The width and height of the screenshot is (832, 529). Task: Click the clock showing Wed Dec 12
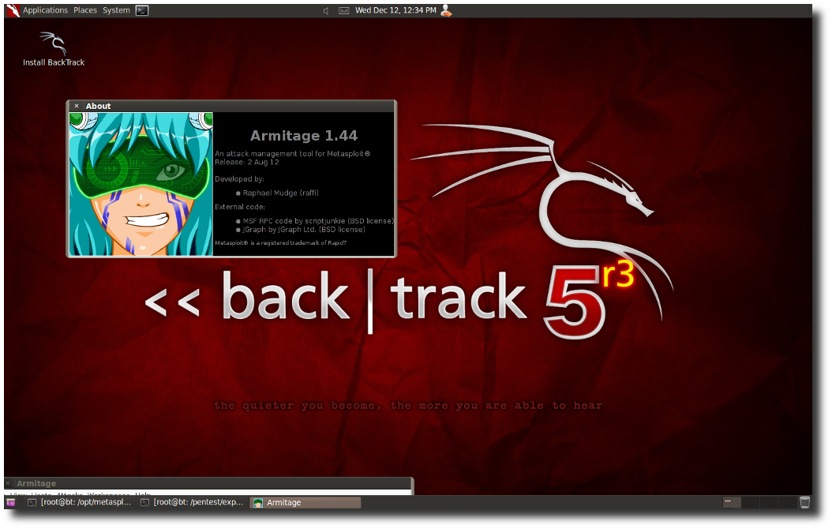pos(395,10)
